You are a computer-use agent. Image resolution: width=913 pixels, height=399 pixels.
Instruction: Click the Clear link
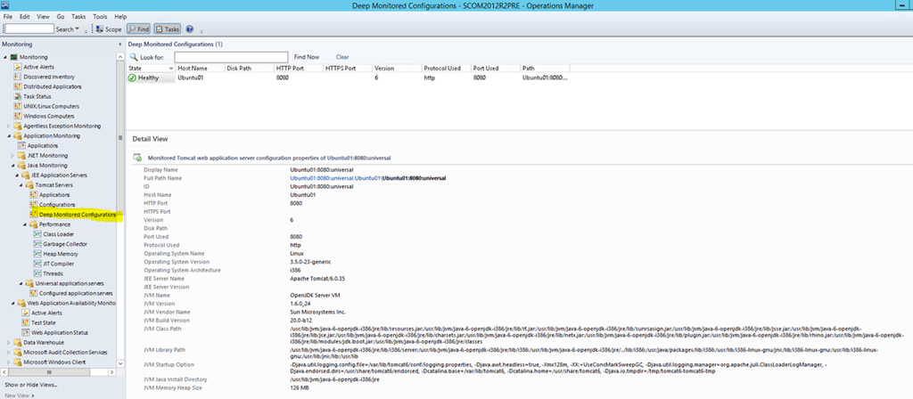pos(342,57)
